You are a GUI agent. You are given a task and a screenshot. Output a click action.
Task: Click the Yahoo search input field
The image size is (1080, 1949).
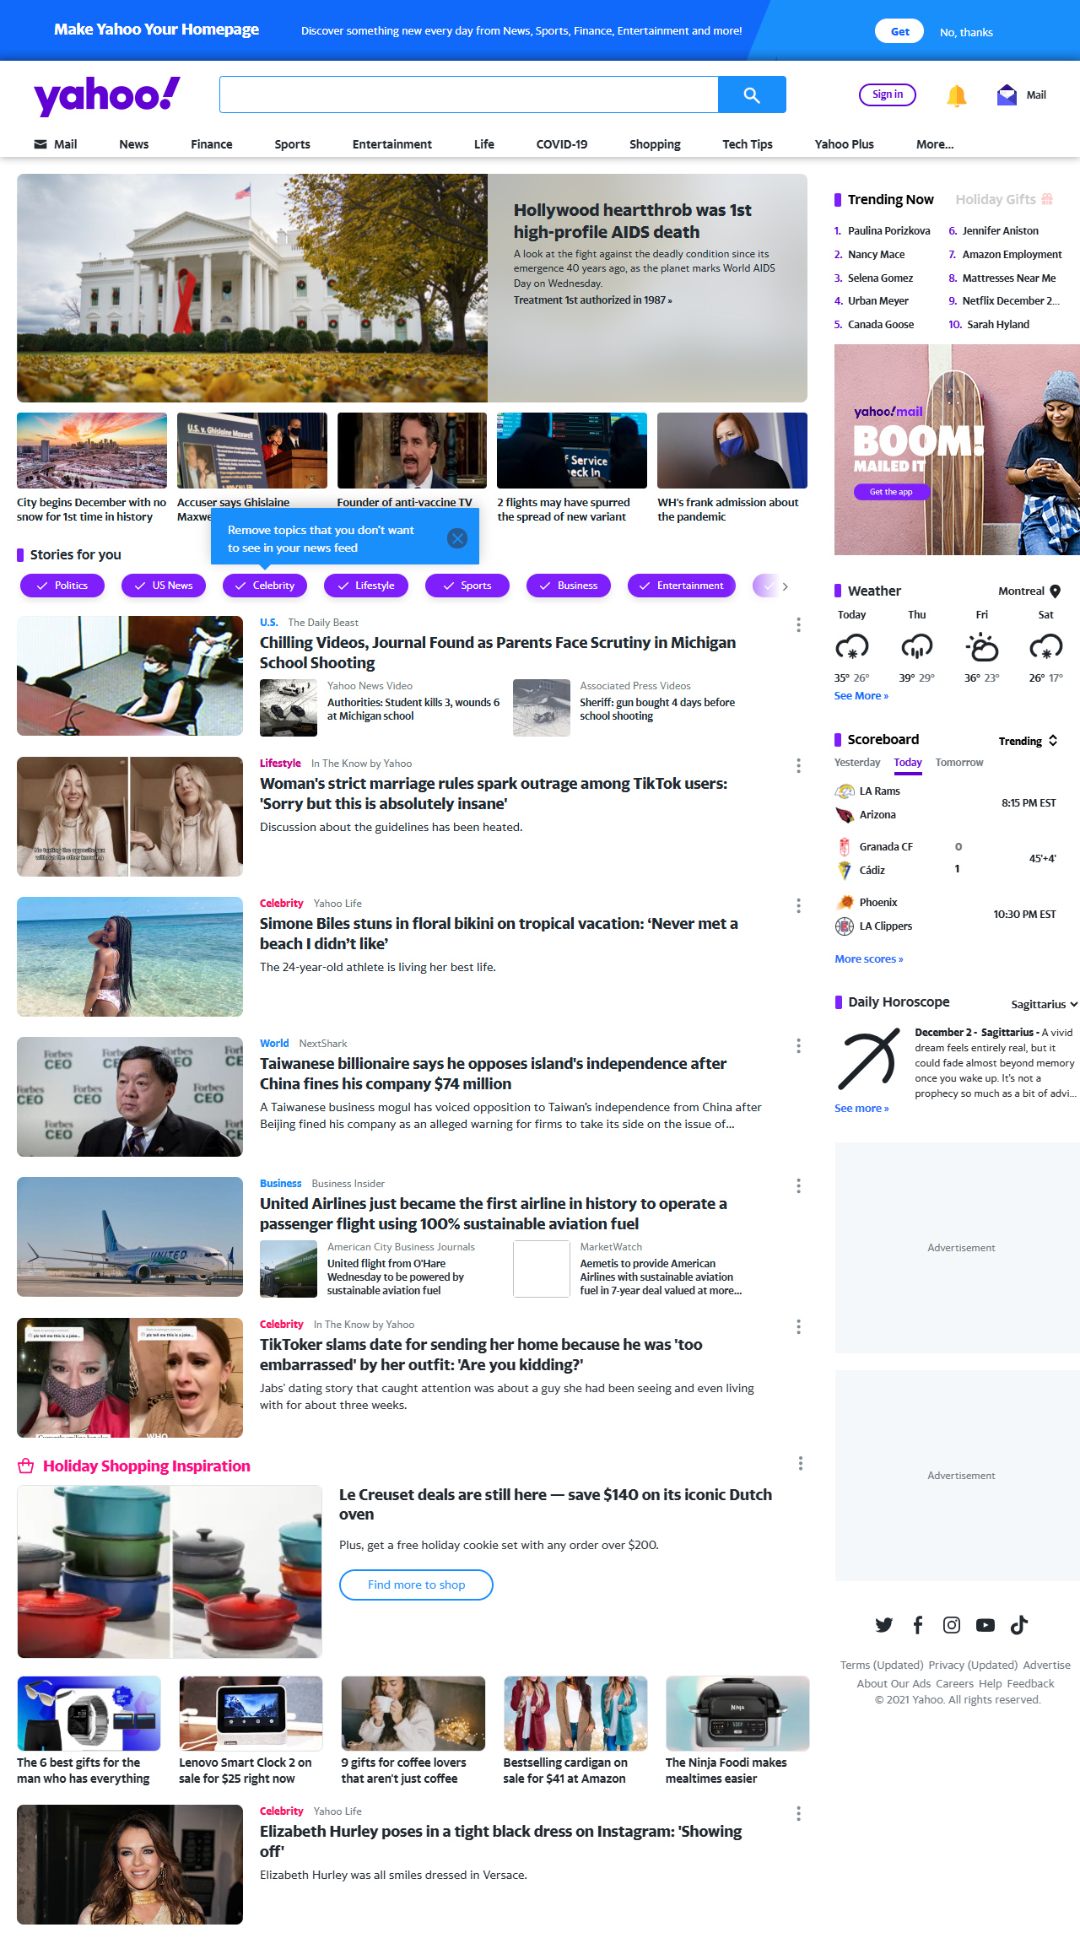pos(468,94)
